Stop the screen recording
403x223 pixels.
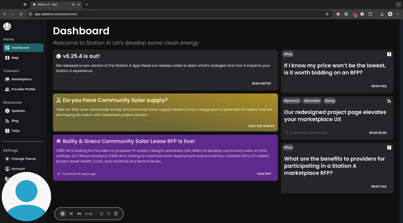pyautogui.click(x=63, y=214)
